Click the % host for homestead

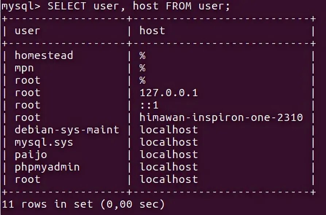pos(143,56)
